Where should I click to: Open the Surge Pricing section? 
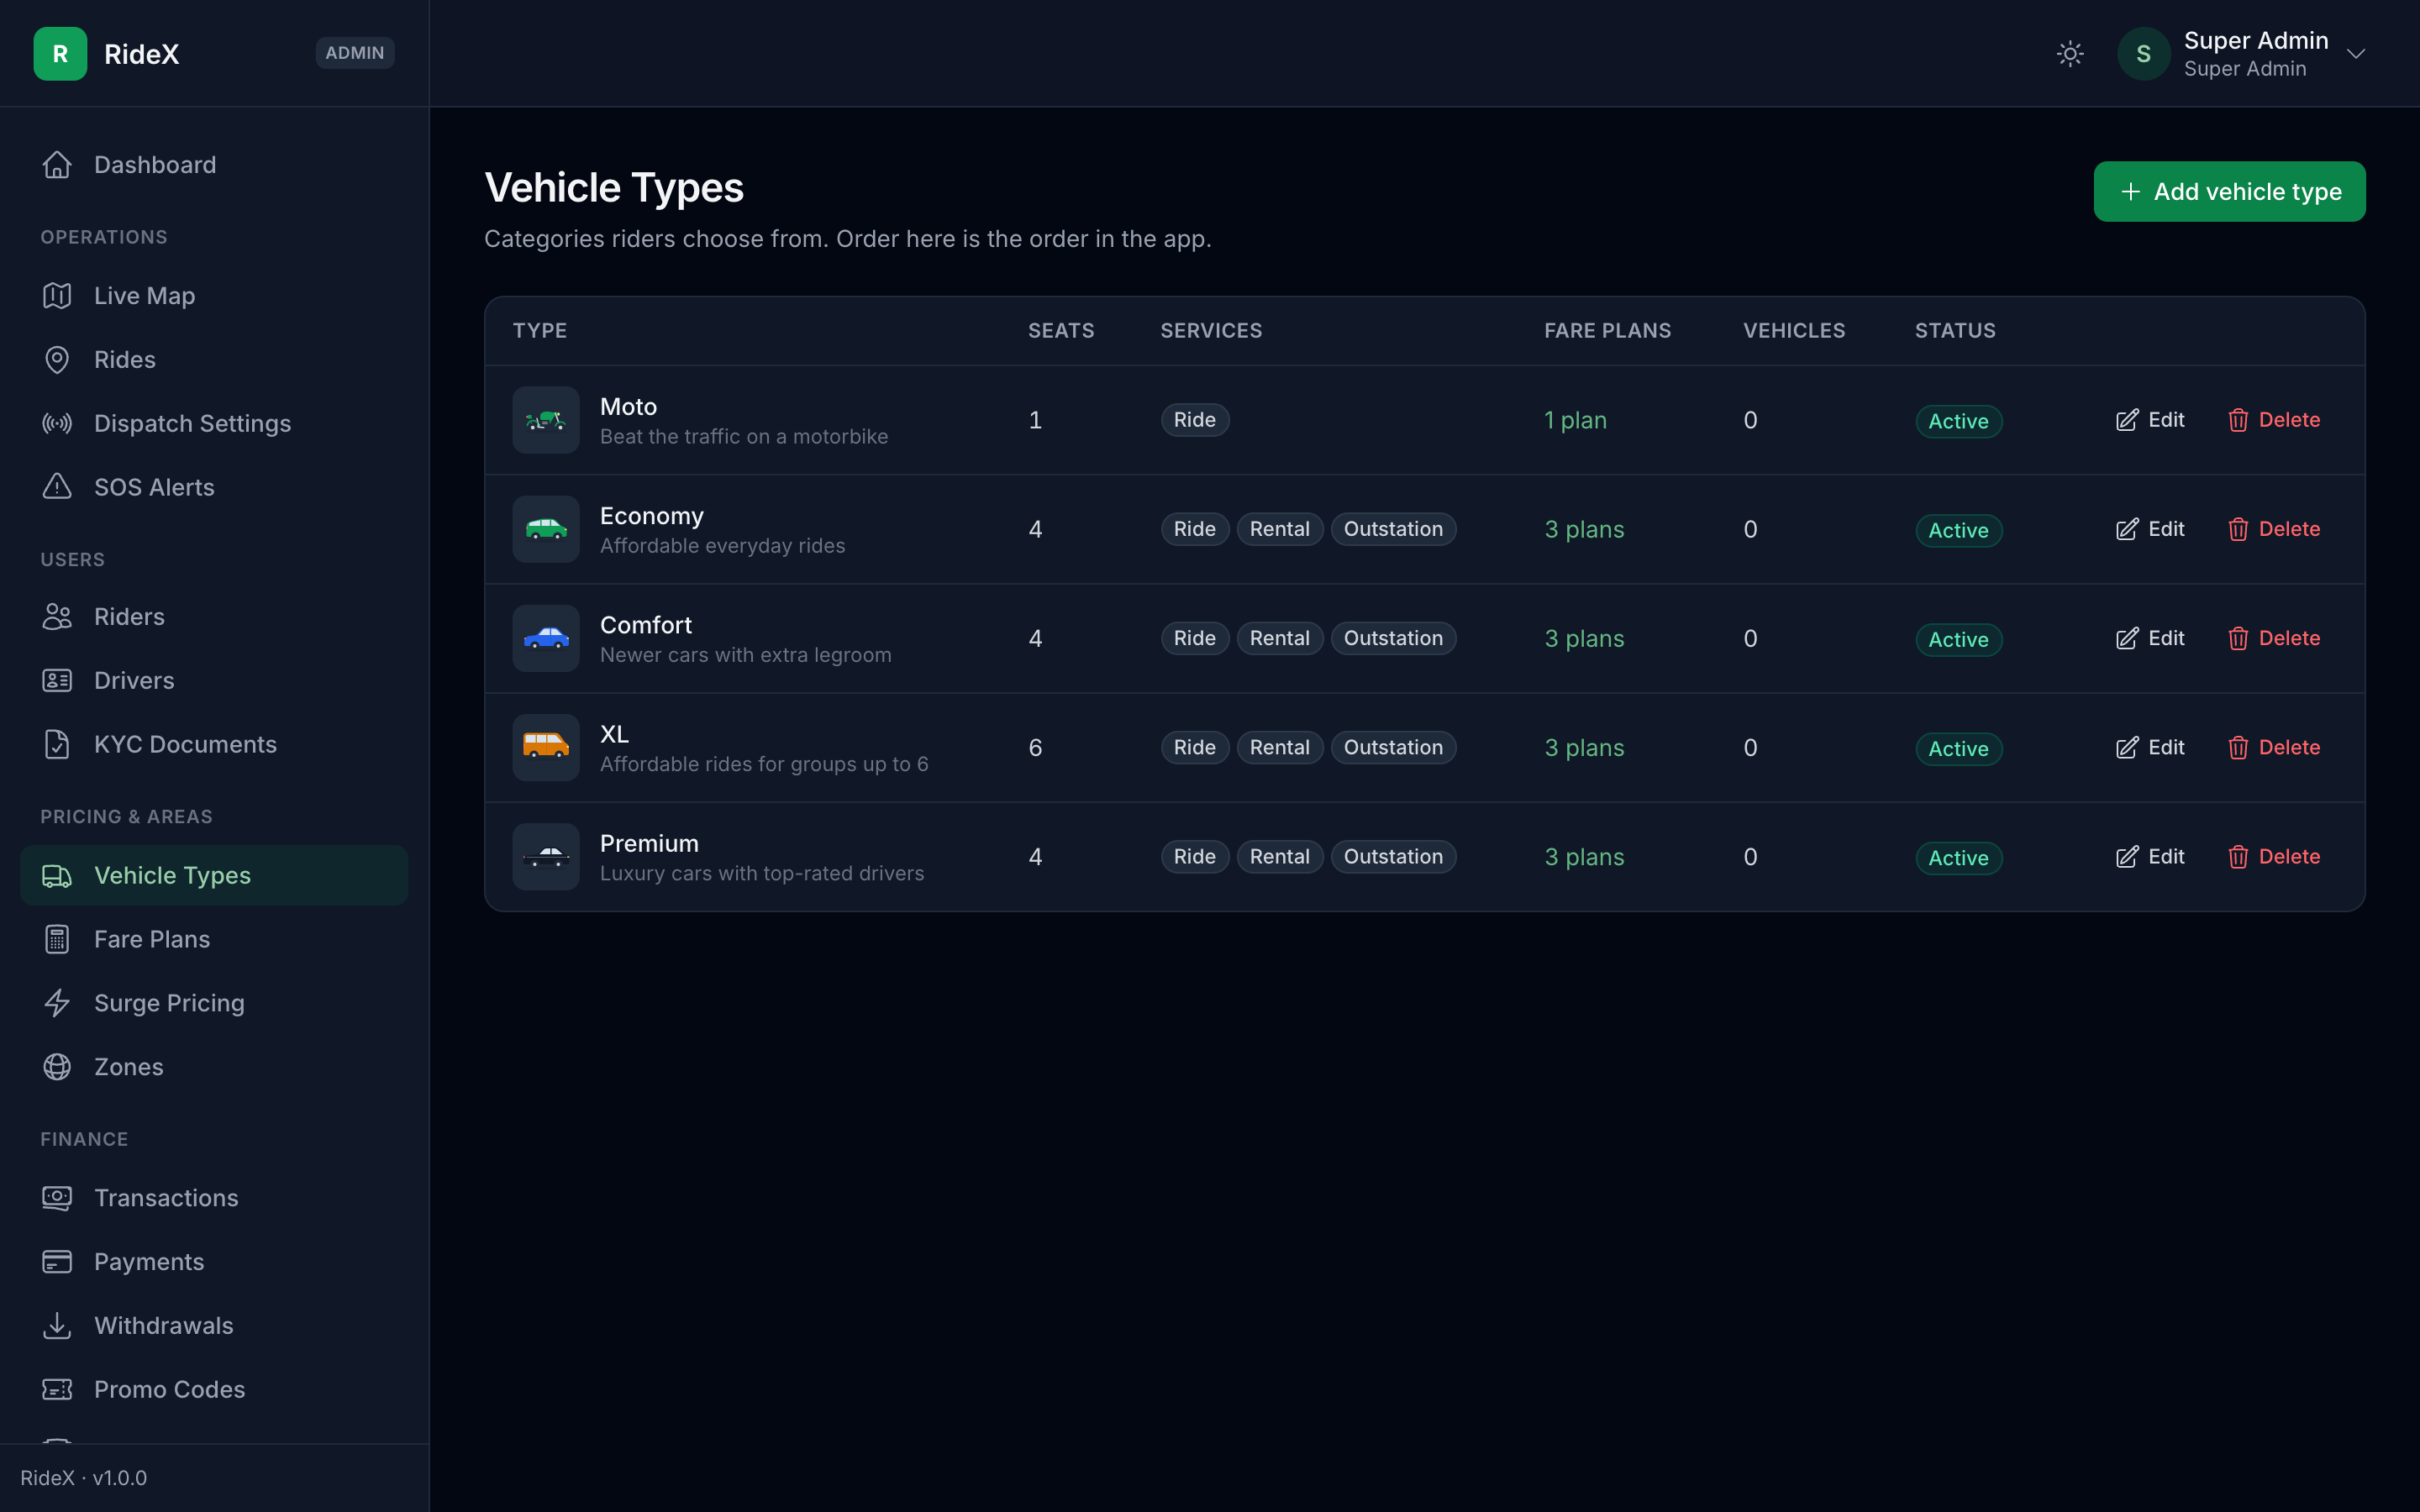(x=214, y=1003)
